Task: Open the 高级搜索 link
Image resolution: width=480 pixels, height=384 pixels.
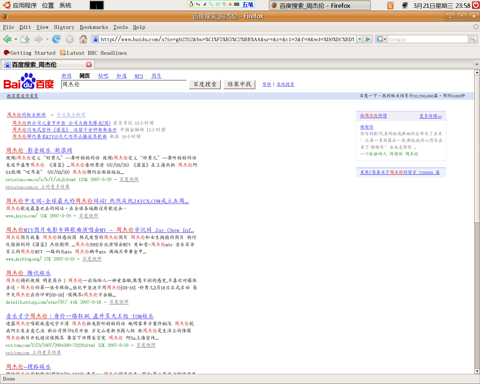Action: tap(285, 84)
